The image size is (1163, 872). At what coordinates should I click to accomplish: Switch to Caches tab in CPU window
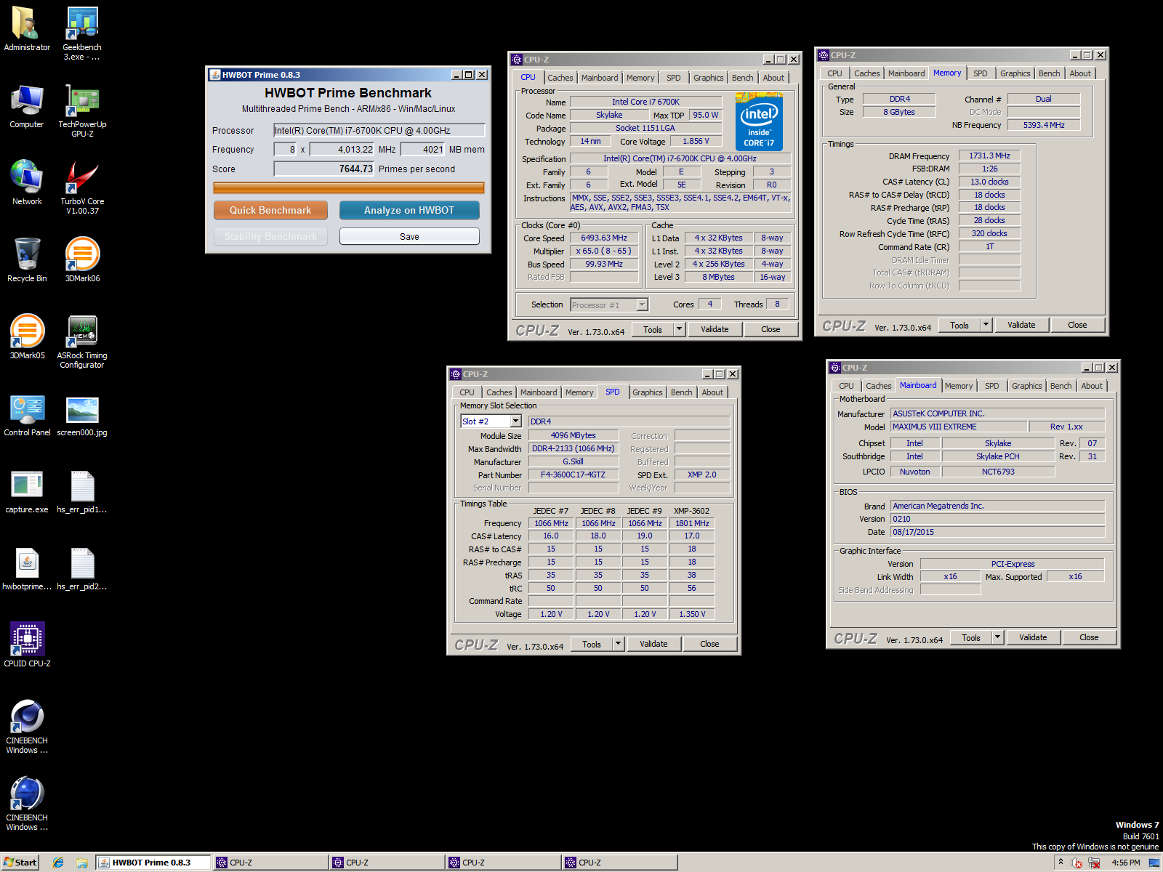pos(560,78)
